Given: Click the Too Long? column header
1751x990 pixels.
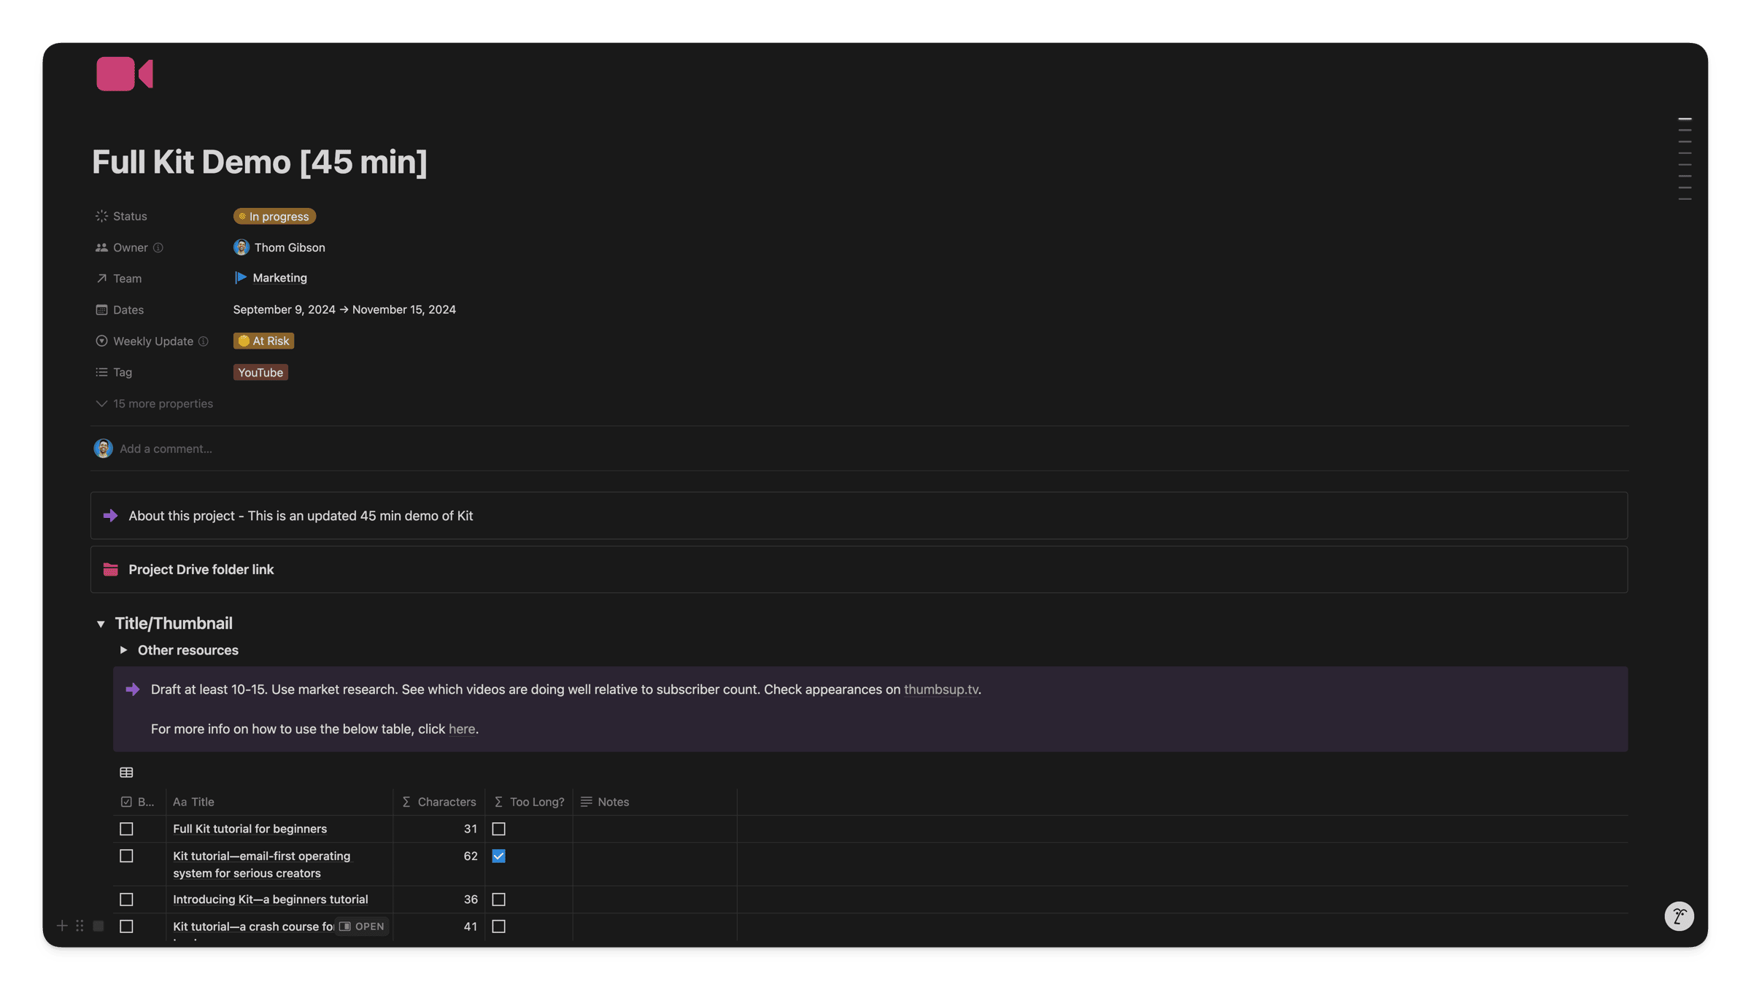Looking at the screenshot, I should (x=529, y=802).
